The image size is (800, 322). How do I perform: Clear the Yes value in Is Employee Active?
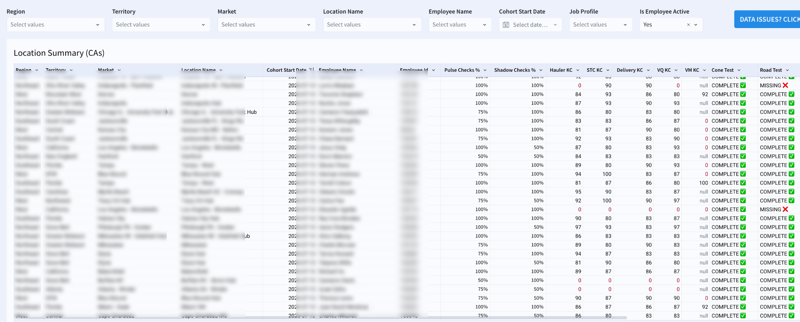point(688,25)
